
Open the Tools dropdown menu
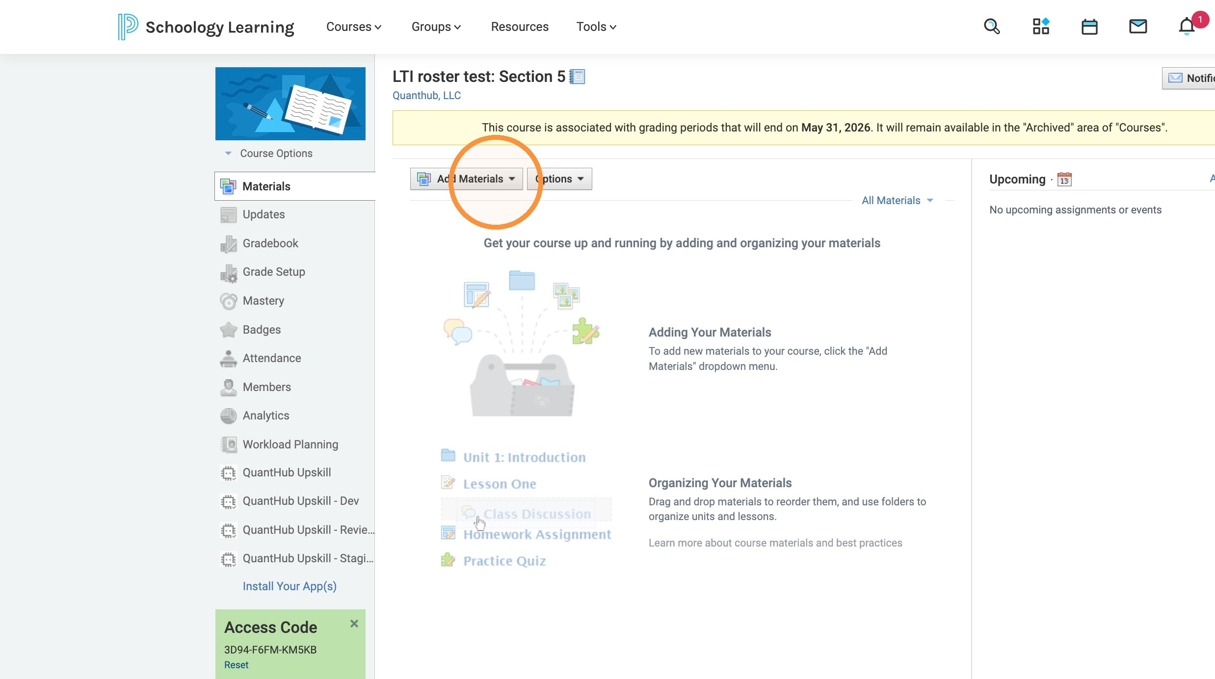click(596, 26)
